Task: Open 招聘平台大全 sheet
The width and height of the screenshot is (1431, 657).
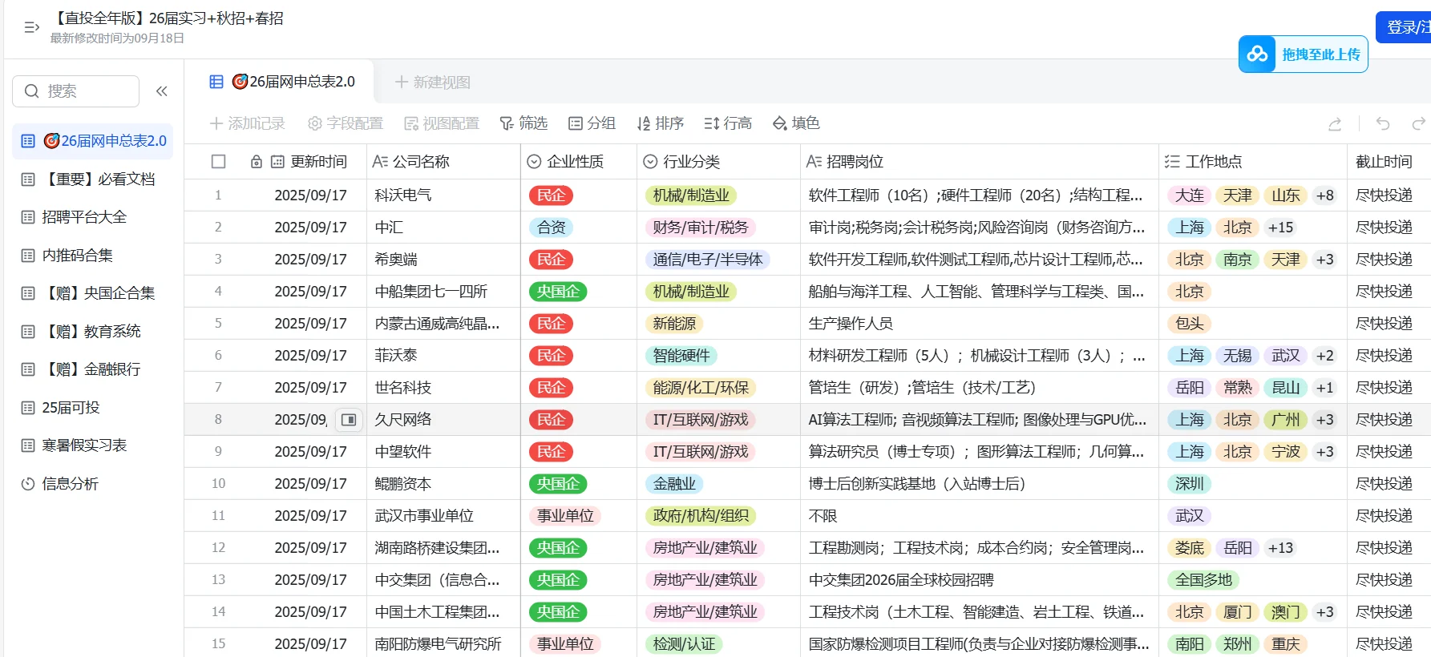Action: [x=93, y=217]
